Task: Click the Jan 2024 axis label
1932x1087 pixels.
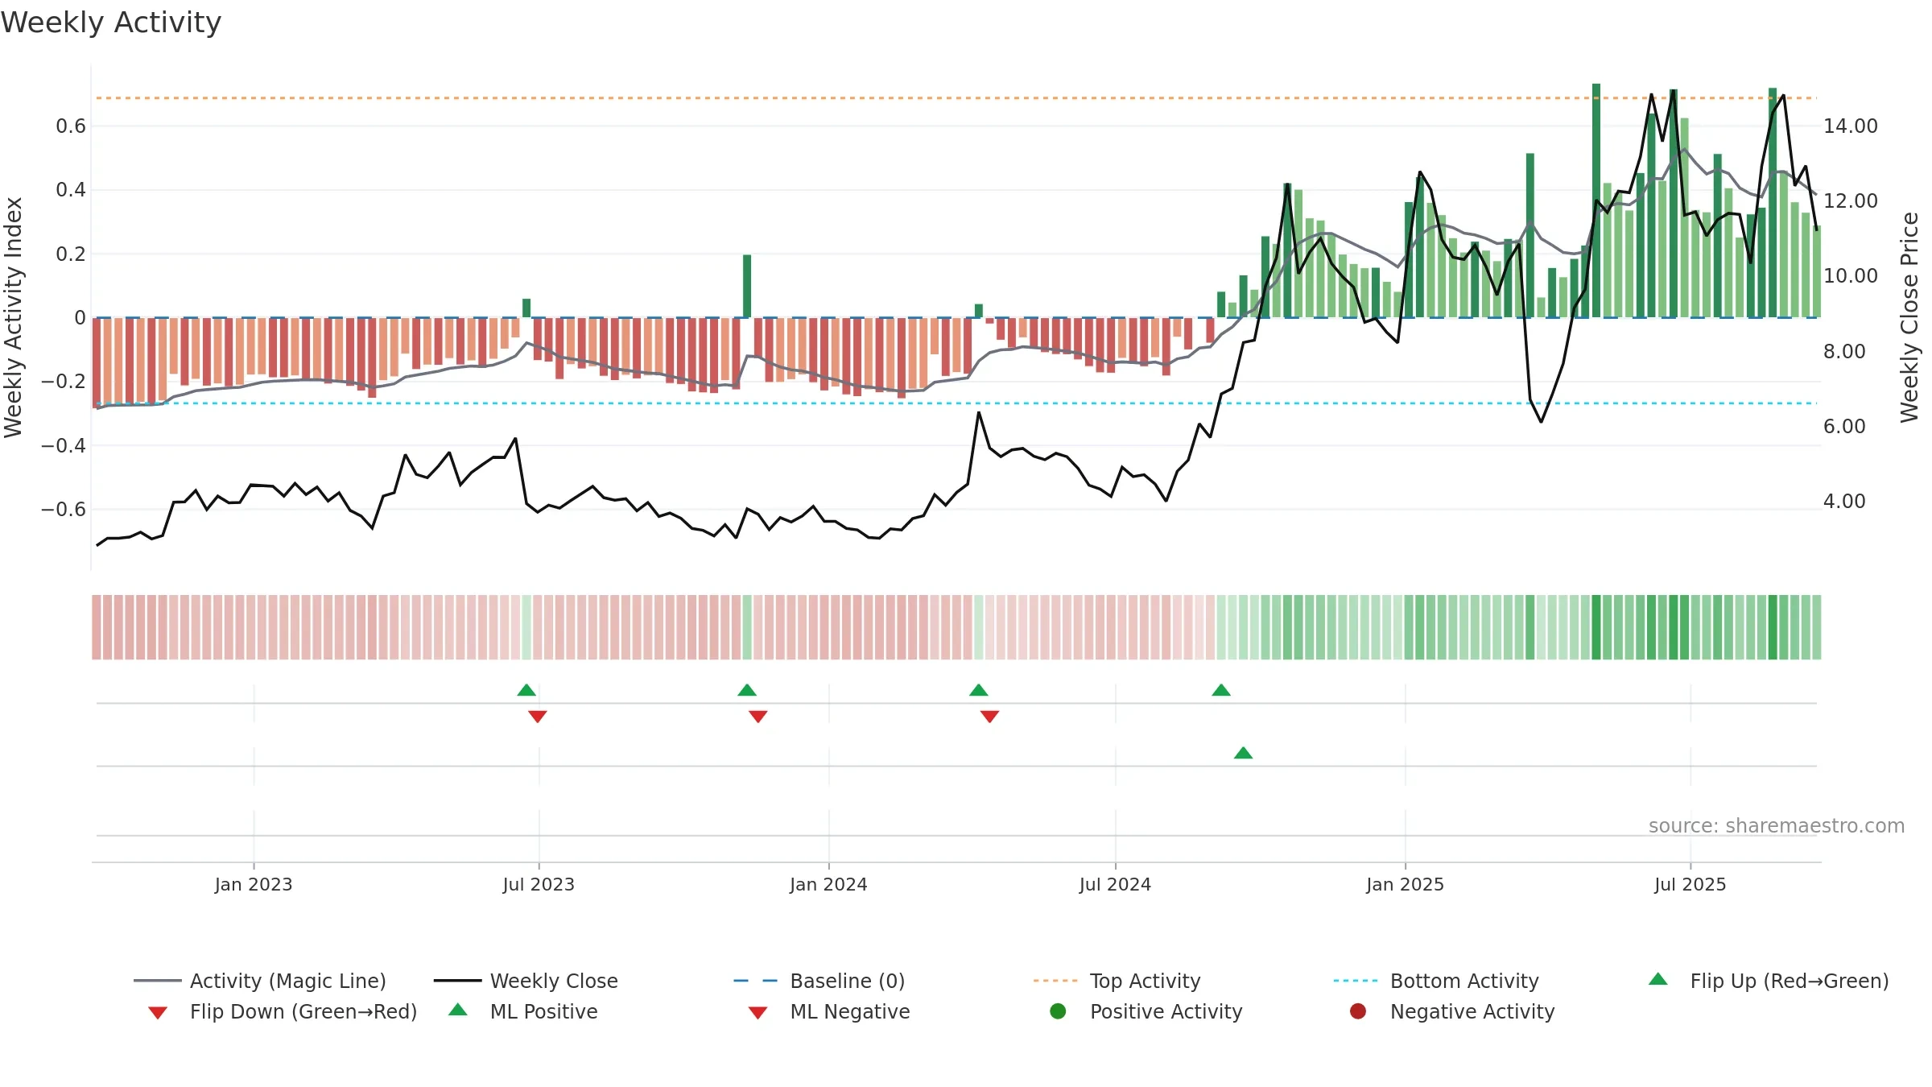Action: click(828, 884)
